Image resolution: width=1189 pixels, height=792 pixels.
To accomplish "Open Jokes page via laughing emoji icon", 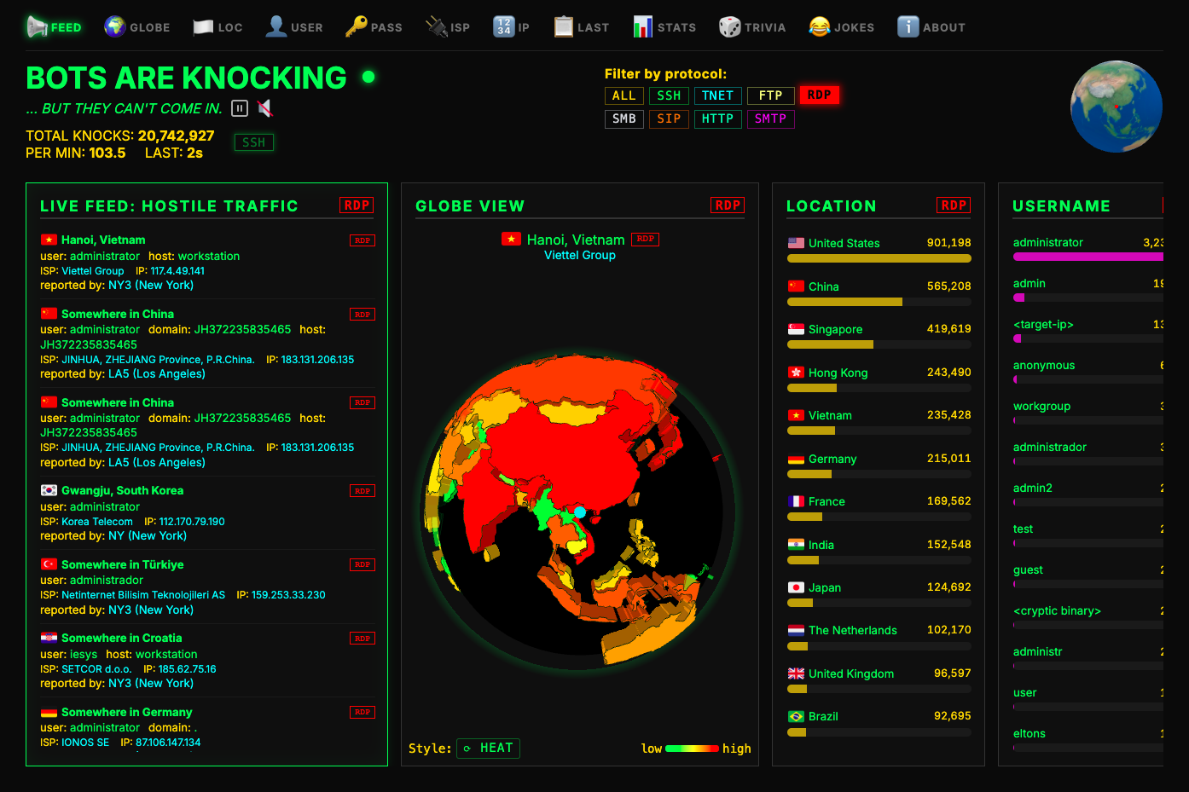I will (819, 26).
